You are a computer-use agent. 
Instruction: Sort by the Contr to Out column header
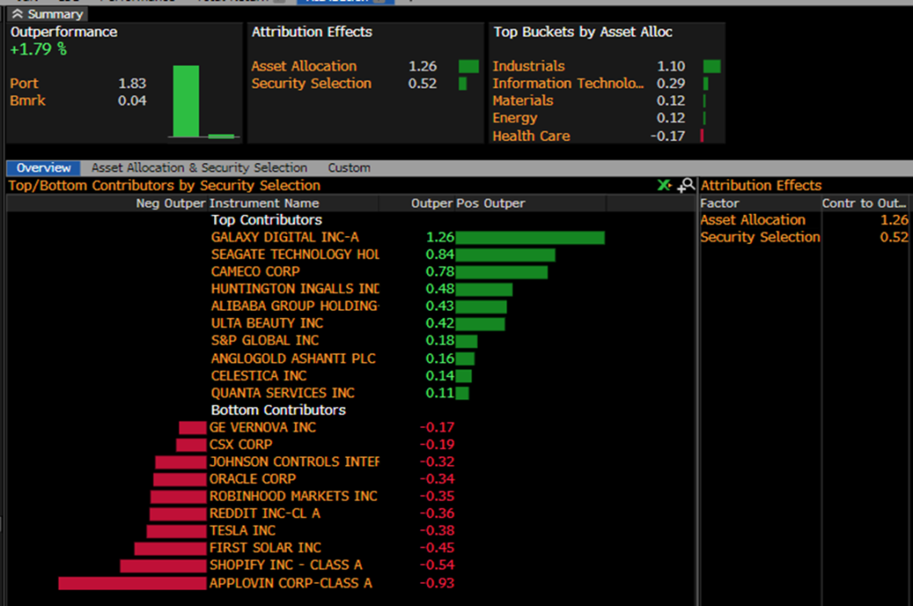coord(863,203)
